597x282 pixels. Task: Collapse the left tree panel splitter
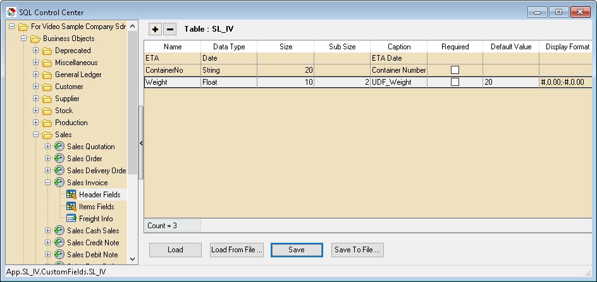141,144
